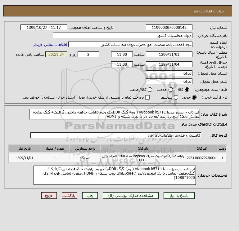Click item name cell Inspiron 6400 DELL
This screenshot has height=231, width=239.
tap(143, 158)
